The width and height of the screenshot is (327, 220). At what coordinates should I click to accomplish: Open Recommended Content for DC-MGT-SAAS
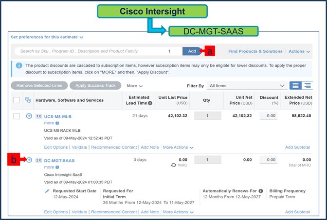114,212
